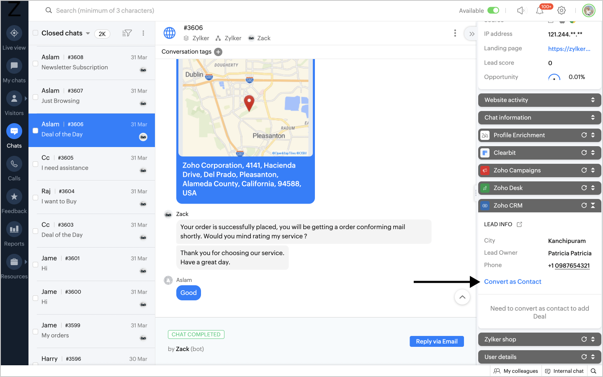
Task: Click the 2K closed chats count badge
Action: pyautogui.click(x=102, y=34)
